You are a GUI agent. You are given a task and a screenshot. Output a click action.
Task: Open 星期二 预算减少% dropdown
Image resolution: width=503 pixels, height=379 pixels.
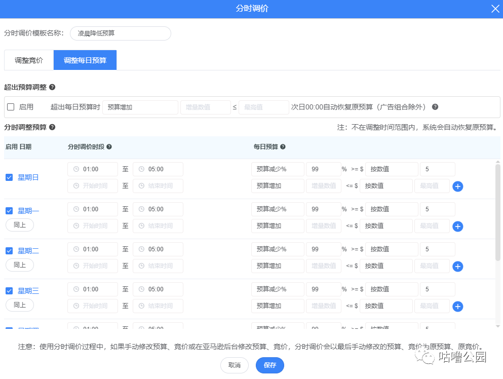click(x=278, y=249)
